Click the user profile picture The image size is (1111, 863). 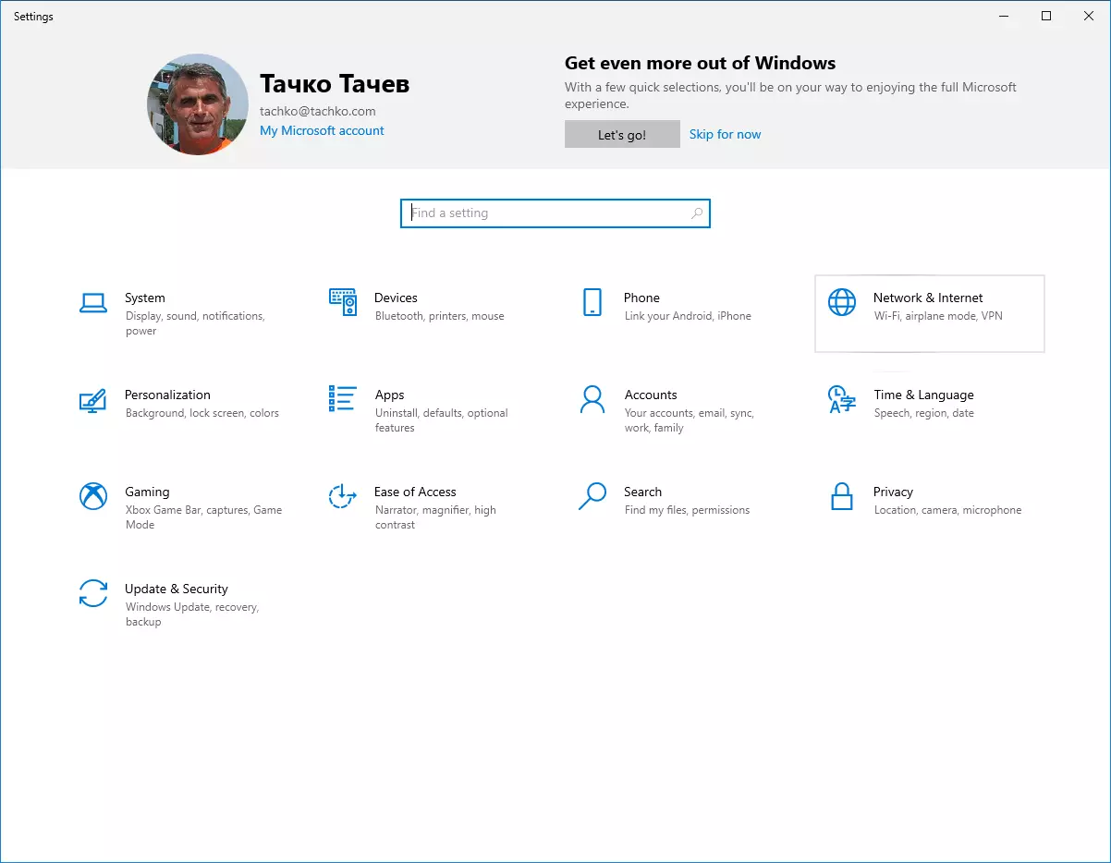pyautogui.click(x=198, y=104)
